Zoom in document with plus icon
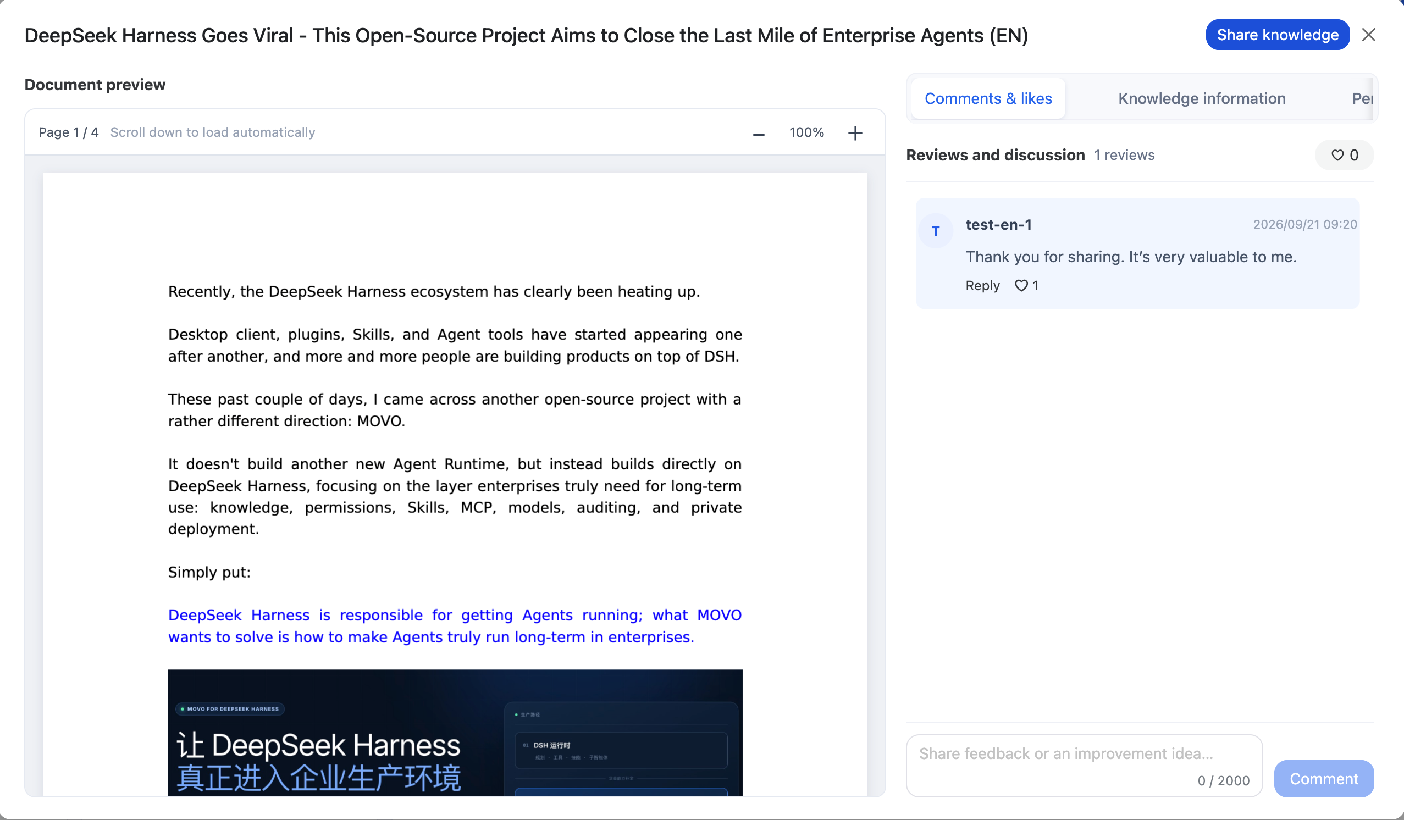1404x820 pixels. [855, 133]
